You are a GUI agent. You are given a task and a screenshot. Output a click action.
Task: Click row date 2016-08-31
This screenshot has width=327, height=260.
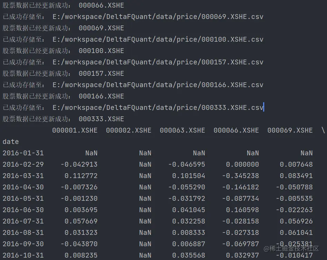tap(23, 232)
